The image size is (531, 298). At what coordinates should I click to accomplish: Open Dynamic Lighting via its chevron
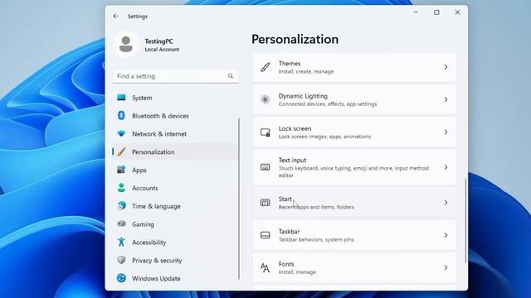click(x=446, y=99)
